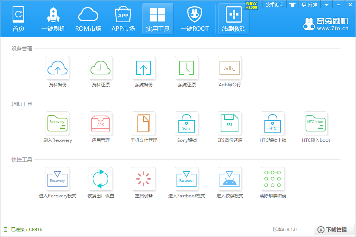Open the Sony解锁 unlock tool

tap(187, 123)
